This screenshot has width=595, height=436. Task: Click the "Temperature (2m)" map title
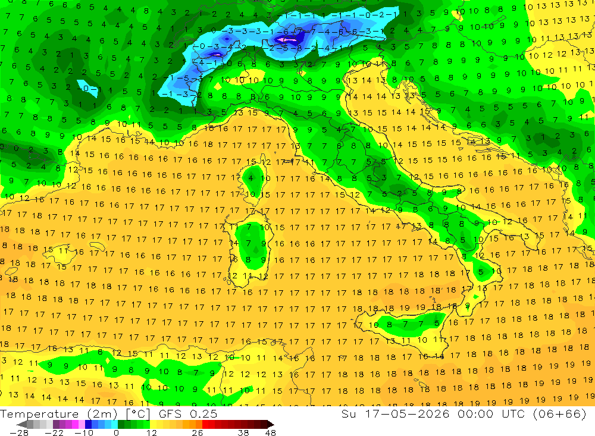[59, 413]
